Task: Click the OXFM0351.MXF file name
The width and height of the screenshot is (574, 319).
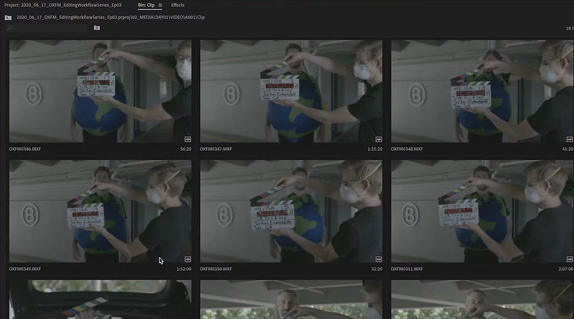Action: (x=407, y=269)
